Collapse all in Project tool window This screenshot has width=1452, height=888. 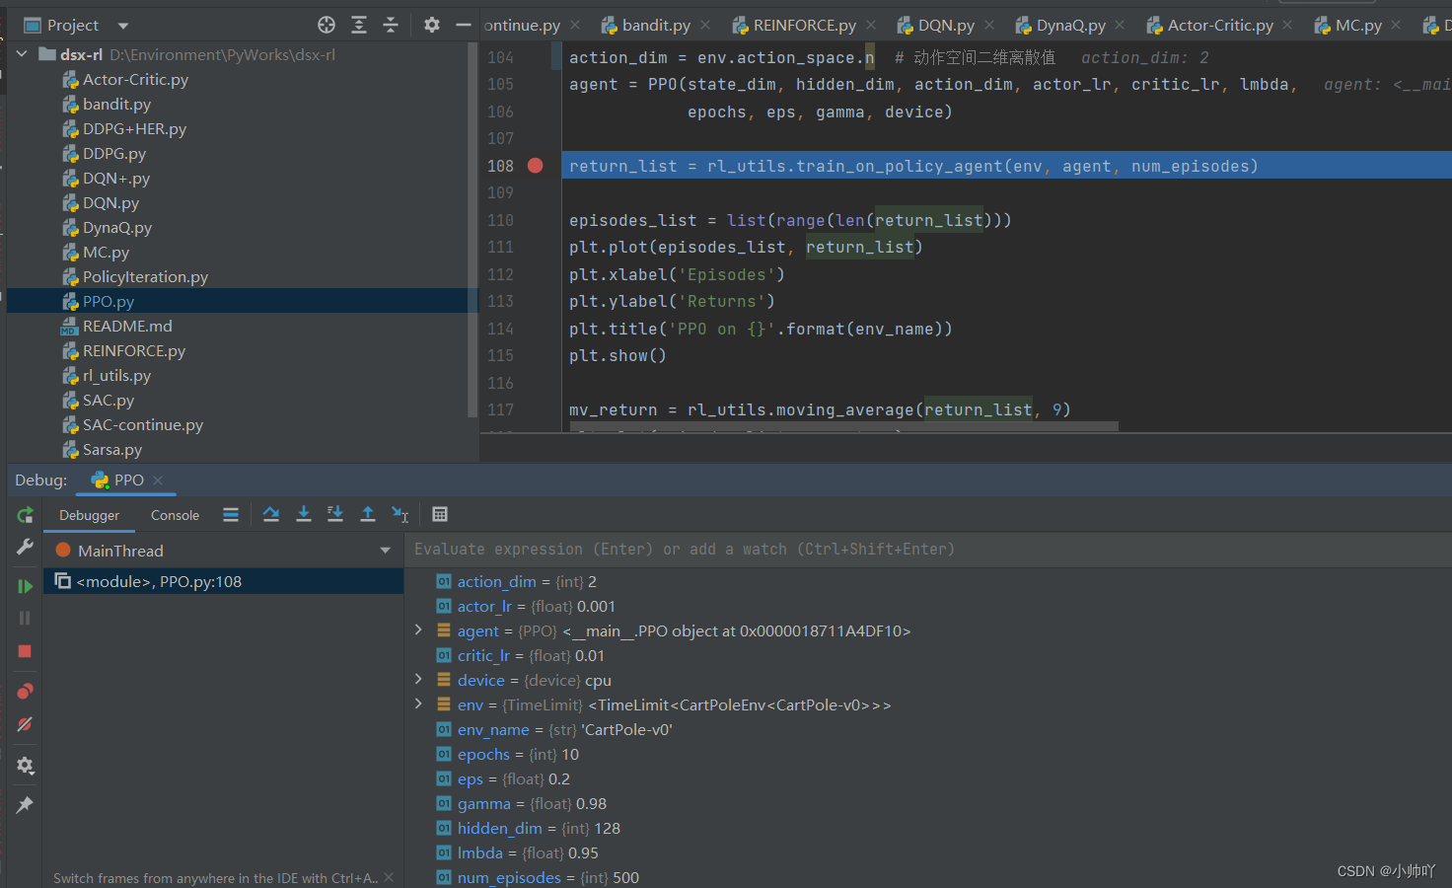(391, 25)
